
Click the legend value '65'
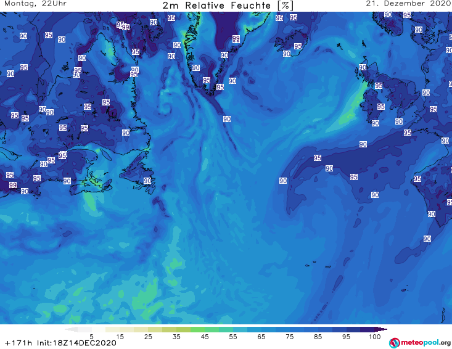click(261, 337)
